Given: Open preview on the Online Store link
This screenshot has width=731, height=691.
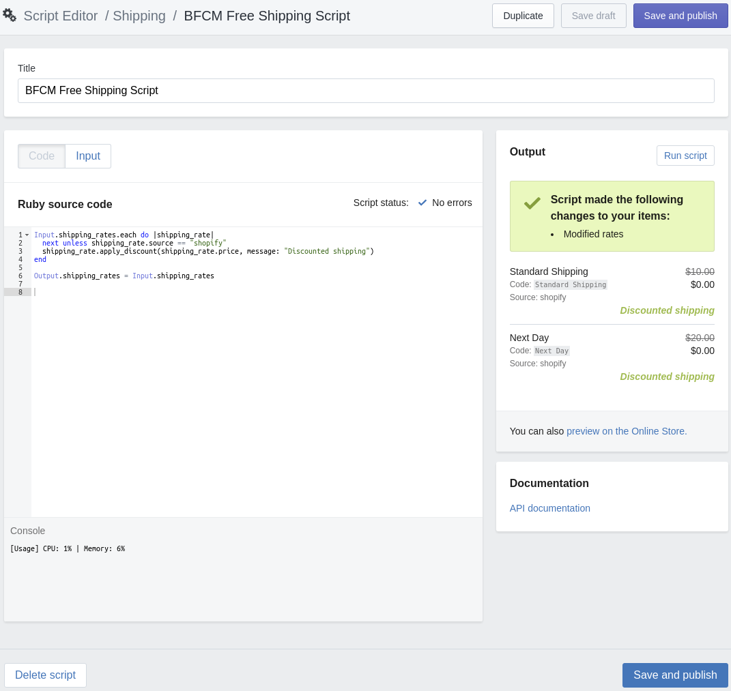Looking at the screenshot, I should pos(627,432).
